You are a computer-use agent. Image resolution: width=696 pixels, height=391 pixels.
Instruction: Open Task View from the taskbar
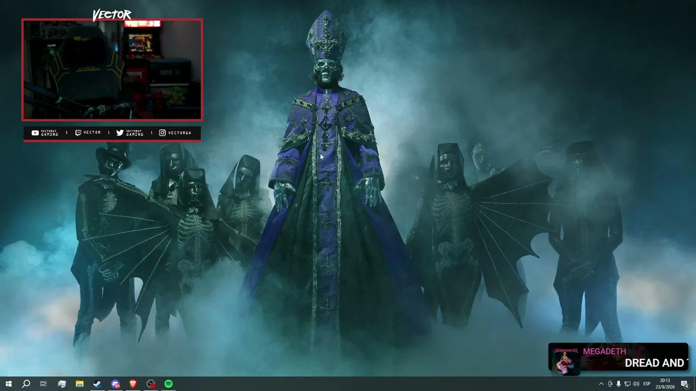43,384
